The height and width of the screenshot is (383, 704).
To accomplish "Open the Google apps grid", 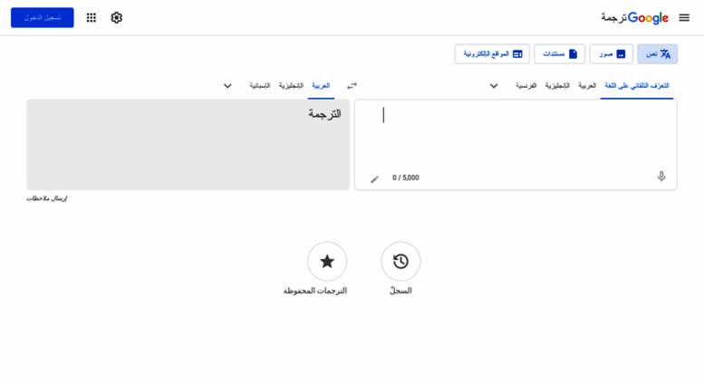I will pyautogui.click(x=92, y=17).
